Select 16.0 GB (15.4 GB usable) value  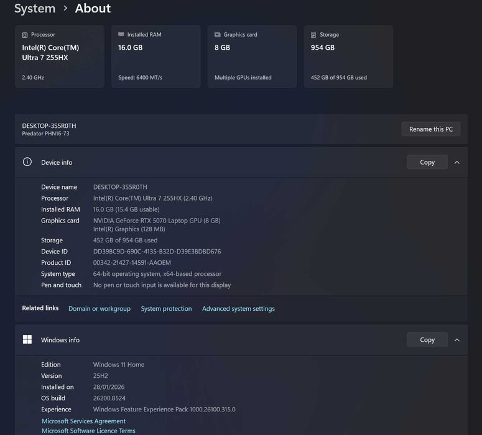point(126,209)
